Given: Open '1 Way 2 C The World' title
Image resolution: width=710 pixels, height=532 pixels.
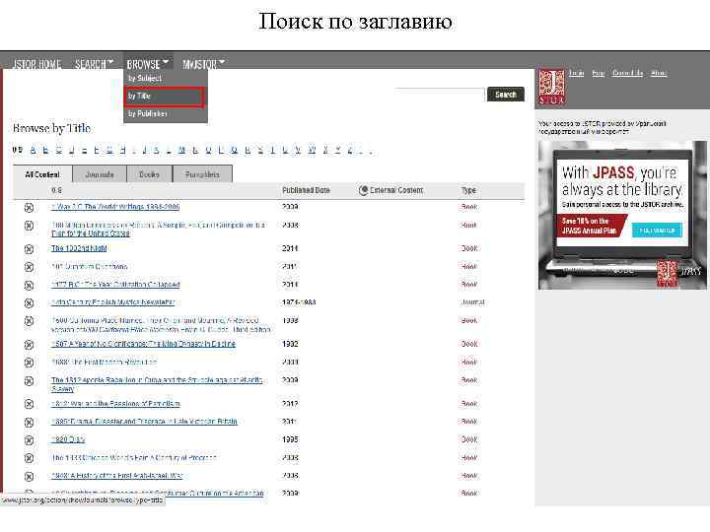Looking at the screenshot, I should [x=115, y=207].
